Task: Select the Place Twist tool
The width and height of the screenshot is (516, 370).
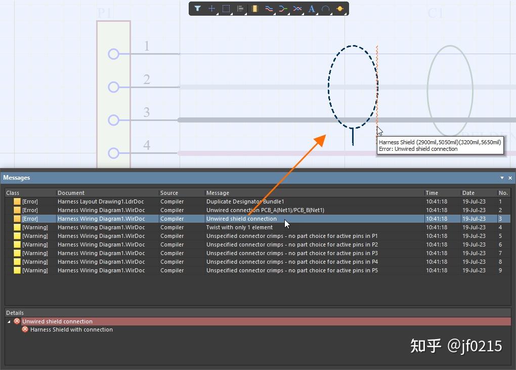Action: [297, 9]
